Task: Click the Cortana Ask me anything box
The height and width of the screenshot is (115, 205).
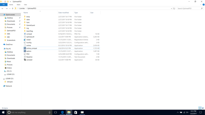Action: tap(29, 112)
